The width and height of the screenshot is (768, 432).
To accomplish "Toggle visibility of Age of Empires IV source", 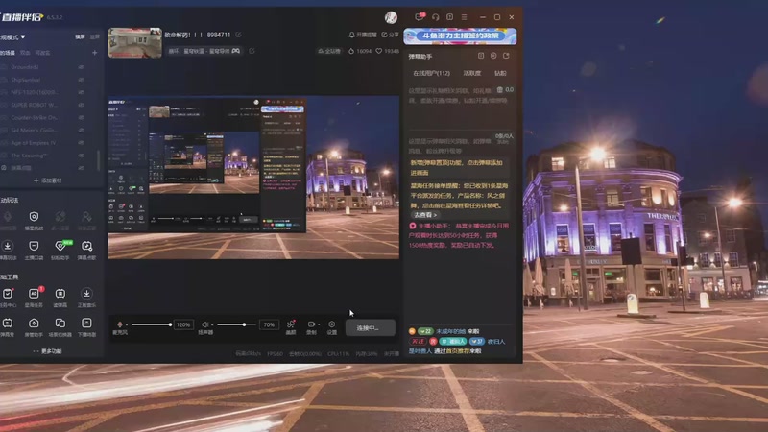I will tap(81, 143).
